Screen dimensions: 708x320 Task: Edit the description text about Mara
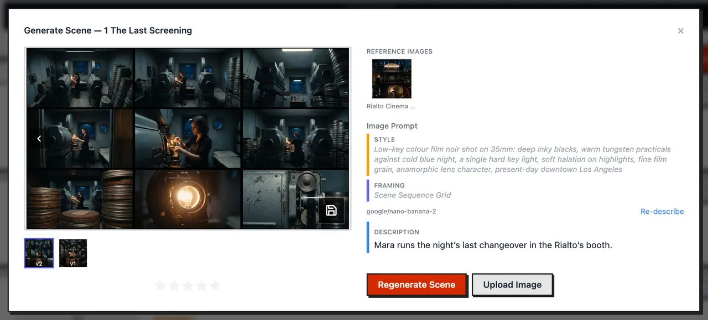(493, 245)
